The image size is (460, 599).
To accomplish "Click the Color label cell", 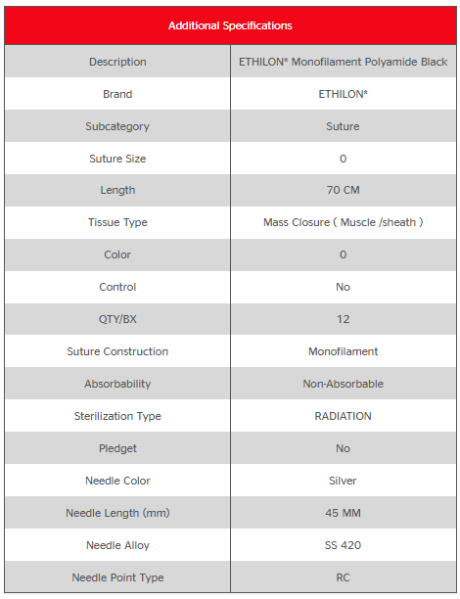I will [117, 254].
